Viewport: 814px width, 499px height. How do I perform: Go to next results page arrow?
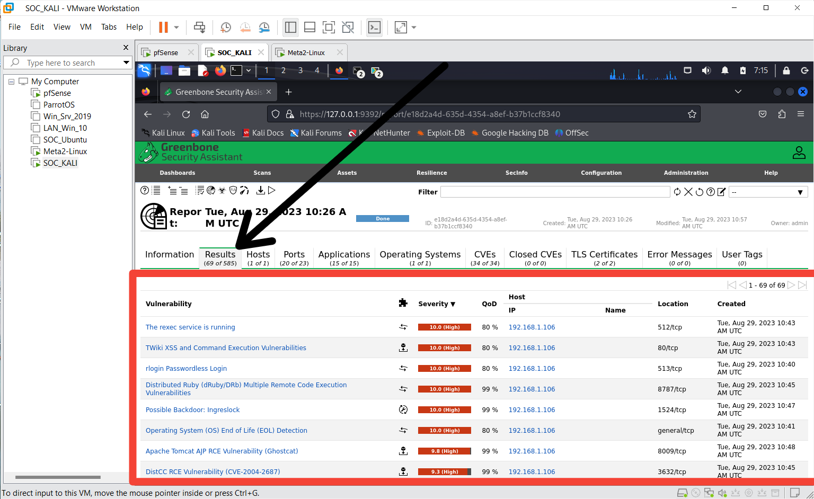(791, 285)
